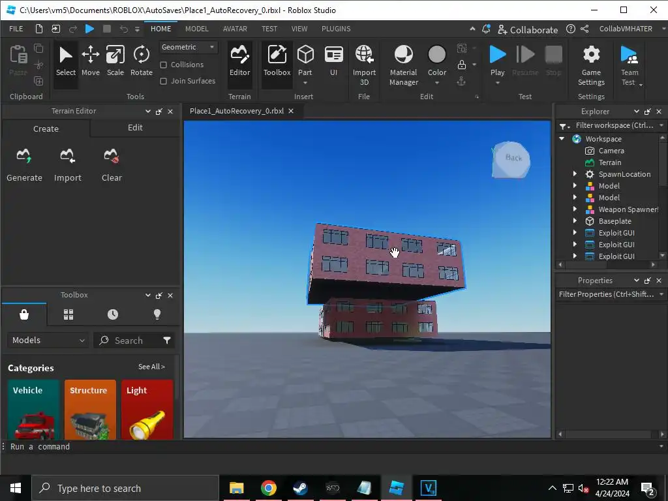Open the Toolbox Recent clock tab

pos(112,314)
